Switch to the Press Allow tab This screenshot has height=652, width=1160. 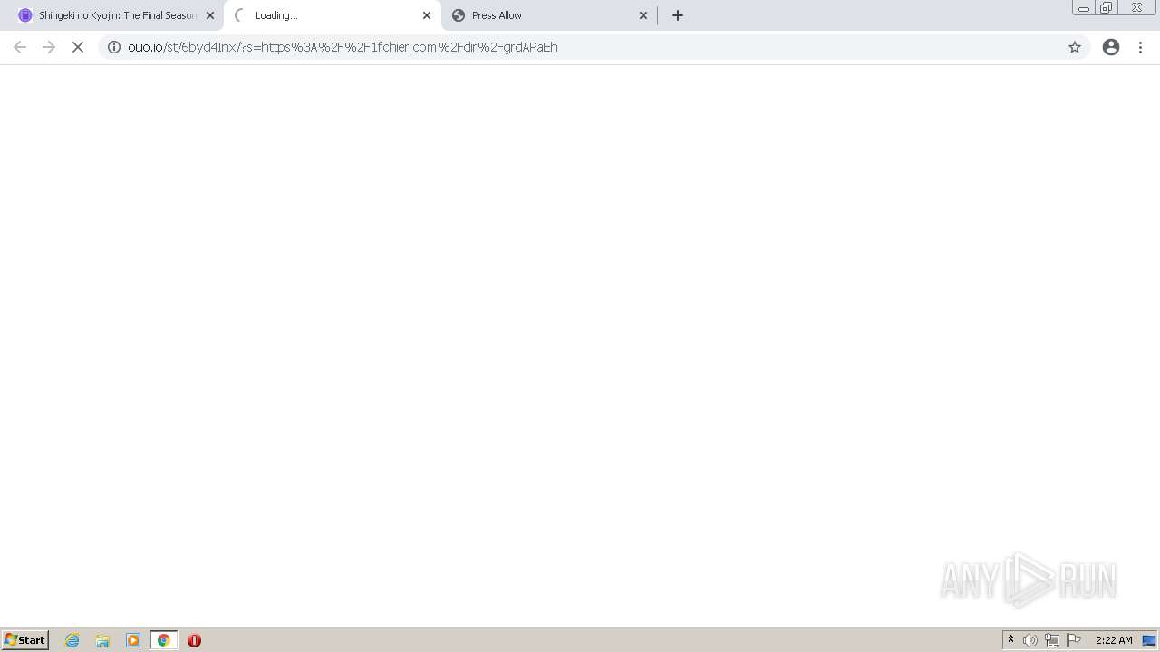coord(548,15)
